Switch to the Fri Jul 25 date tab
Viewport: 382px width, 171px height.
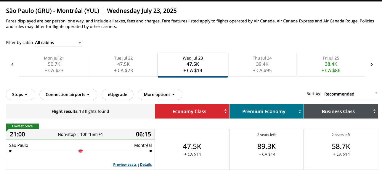tap(331, 64)
